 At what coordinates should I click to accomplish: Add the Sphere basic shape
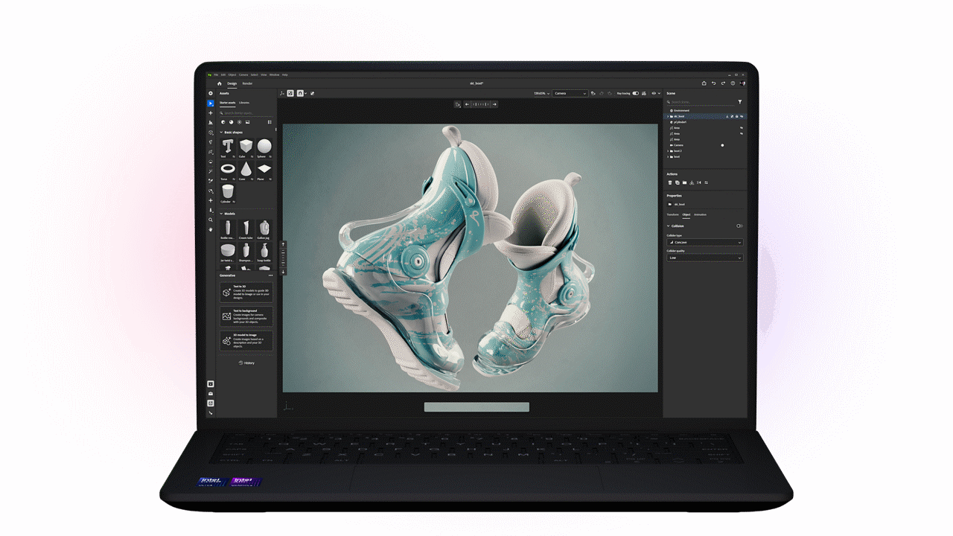(x=264, y=147)
